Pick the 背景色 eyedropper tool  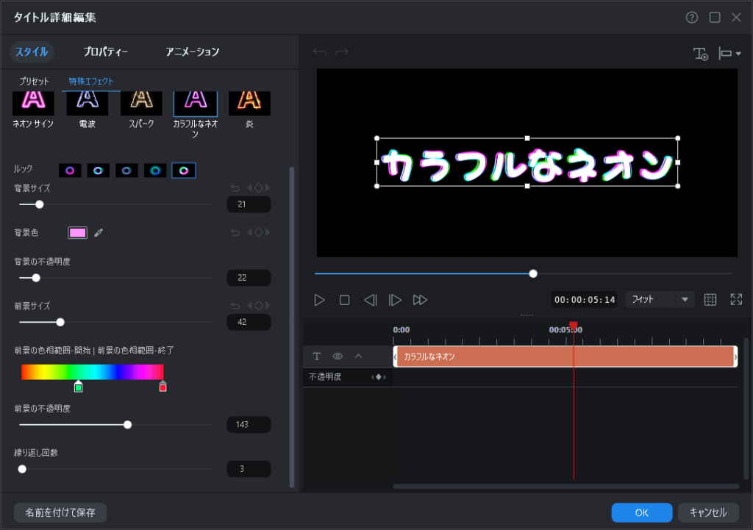[x=99, y=233]
